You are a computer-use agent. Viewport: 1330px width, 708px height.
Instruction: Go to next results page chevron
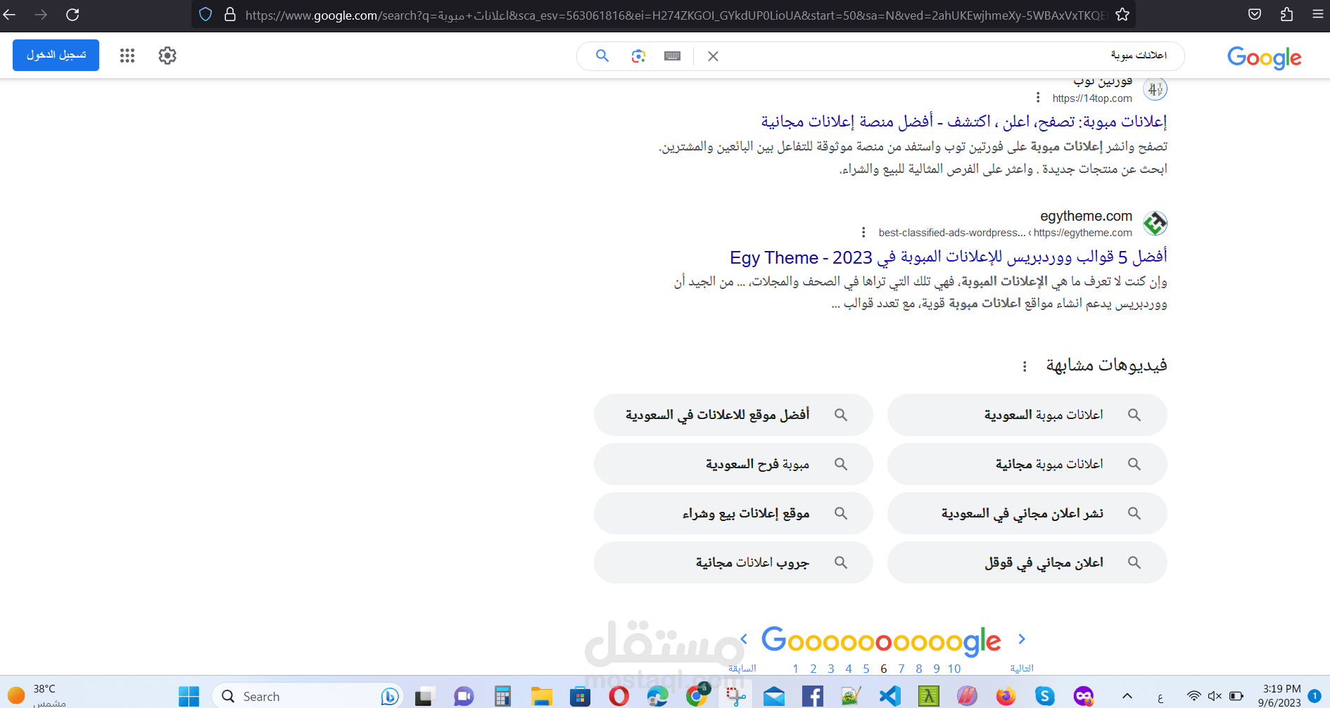pyautogui.click(x=1022, y=639)
